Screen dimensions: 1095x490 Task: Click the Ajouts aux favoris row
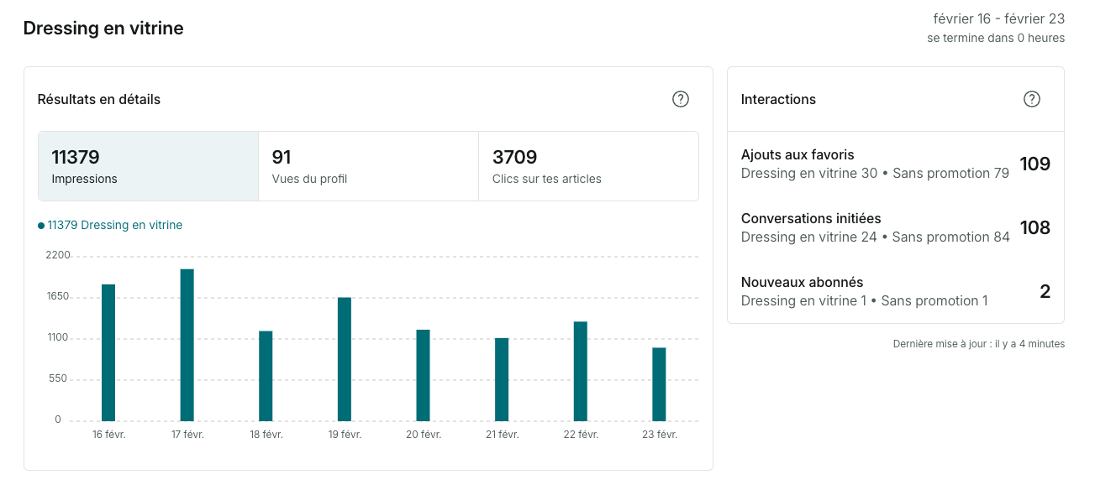click(895, 164)
